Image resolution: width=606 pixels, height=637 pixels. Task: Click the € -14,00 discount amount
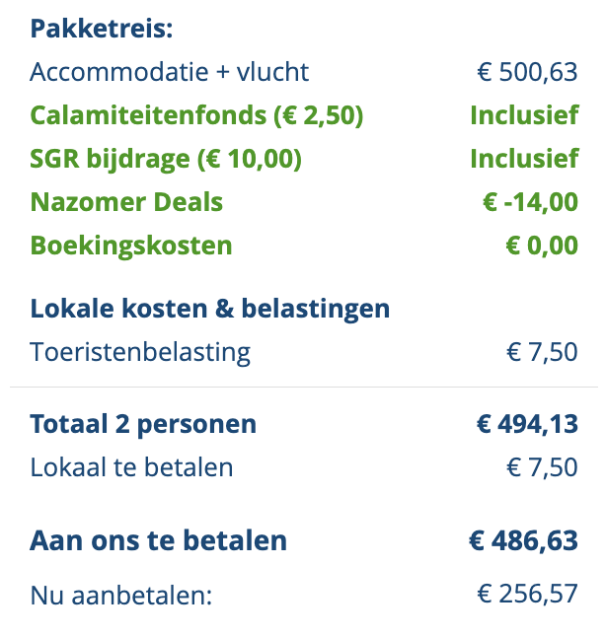[x=530, y=202]
